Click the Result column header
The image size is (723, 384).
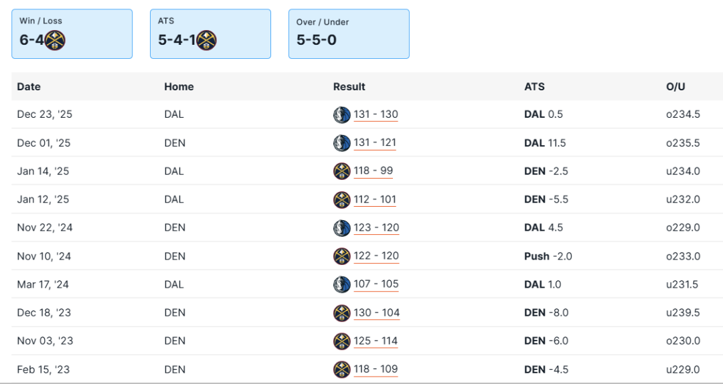(349, 87)
